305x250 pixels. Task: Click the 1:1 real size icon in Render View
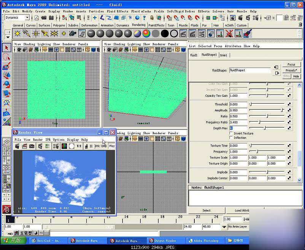click(x=79, y=146)
